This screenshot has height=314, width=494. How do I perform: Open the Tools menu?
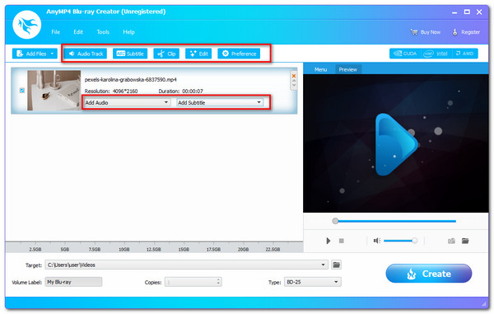tap(103, 32)
